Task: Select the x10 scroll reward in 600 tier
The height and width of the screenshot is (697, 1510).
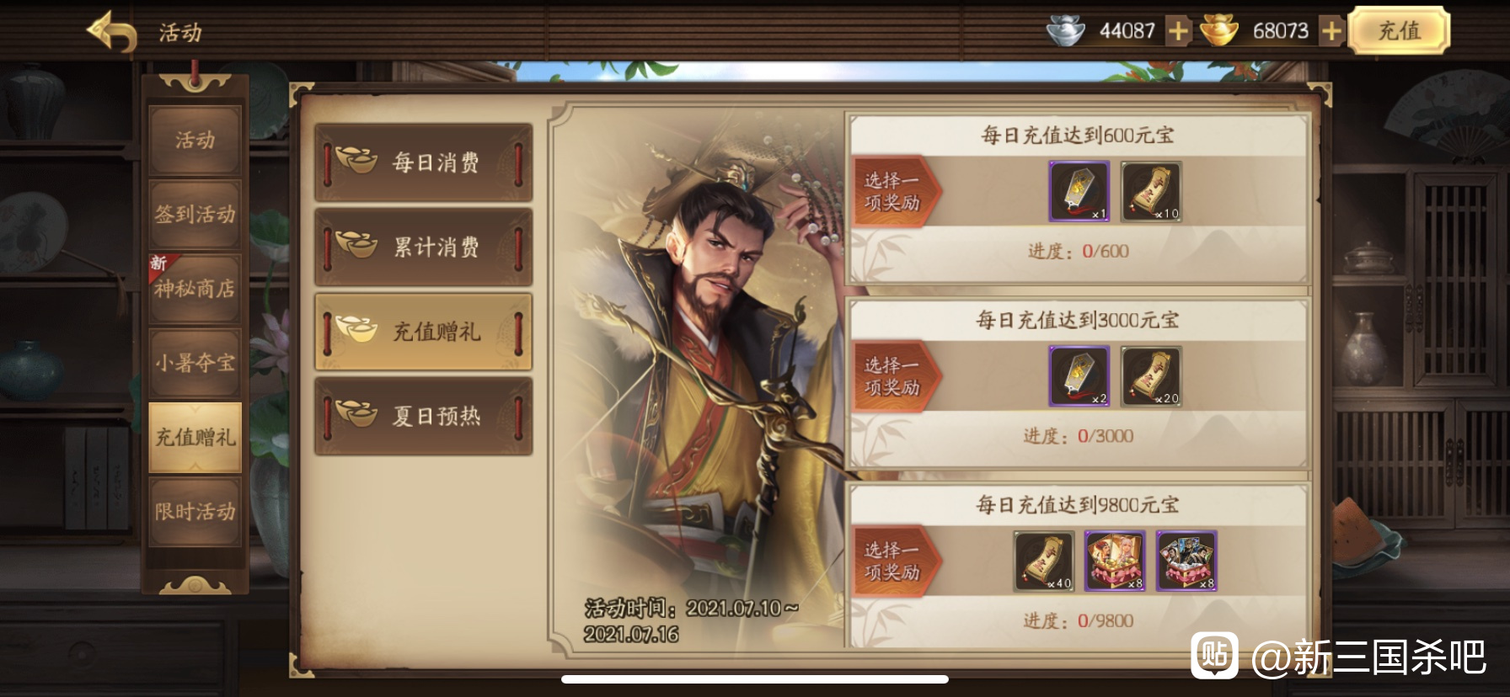Action: click(1151, 192)
